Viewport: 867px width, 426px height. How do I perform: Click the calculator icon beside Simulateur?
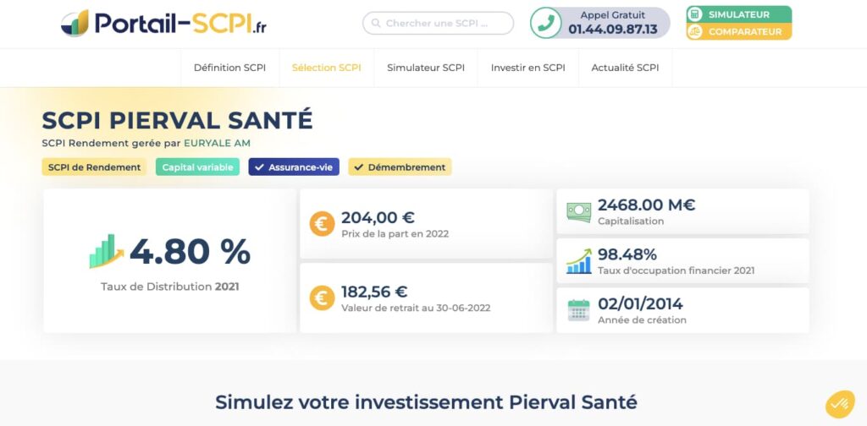[695, 14]
